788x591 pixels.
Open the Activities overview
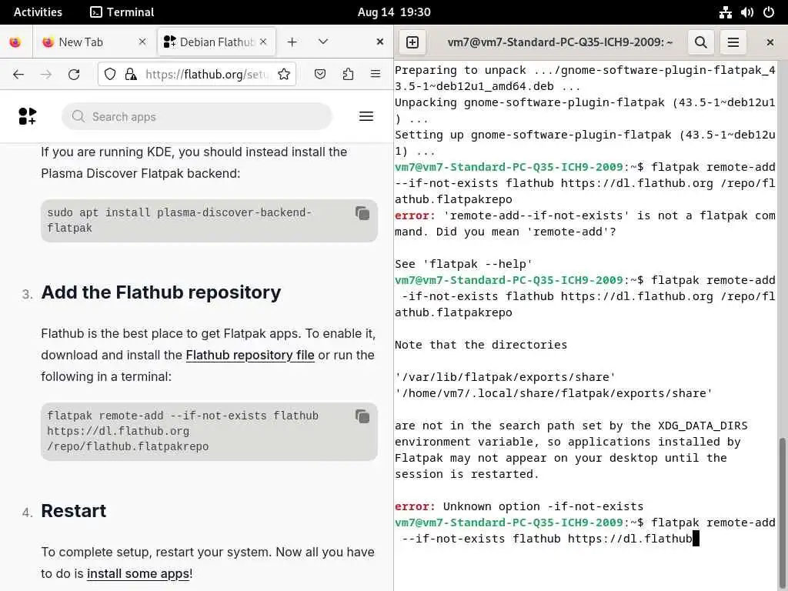(38, 12)
